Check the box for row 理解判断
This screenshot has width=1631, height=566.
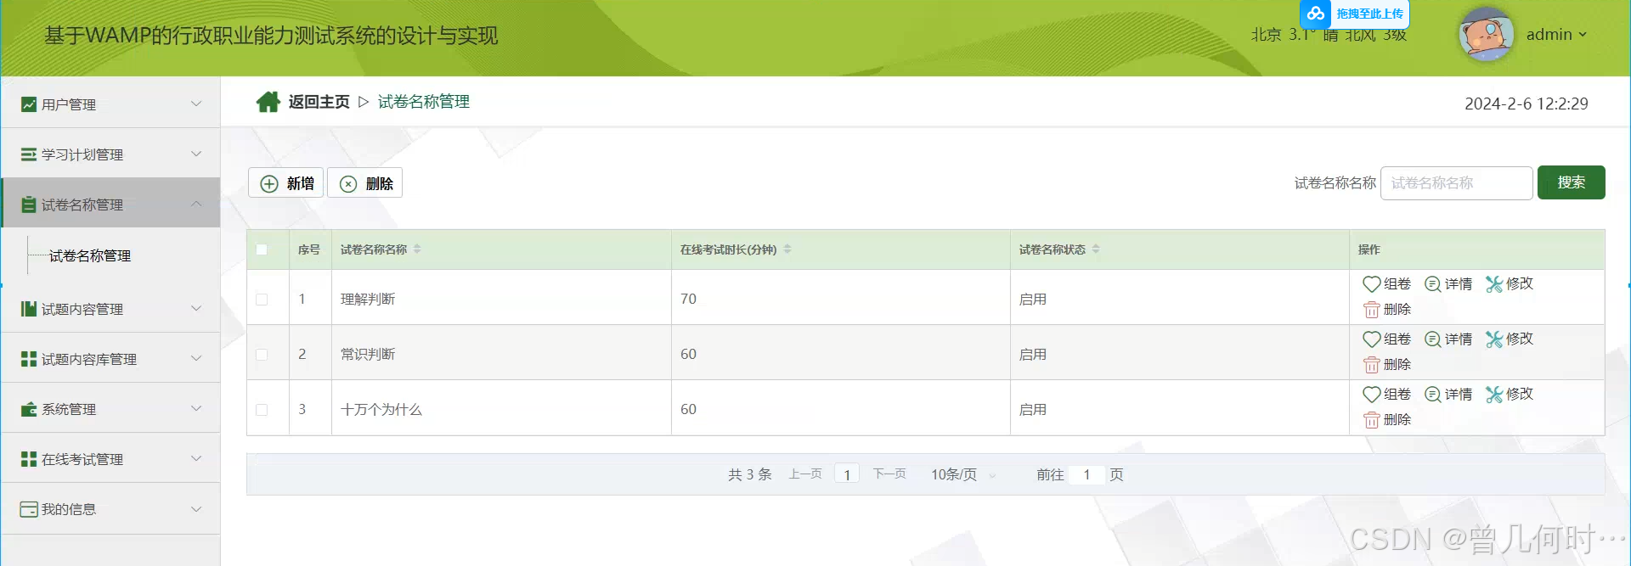tap(262, 299)
